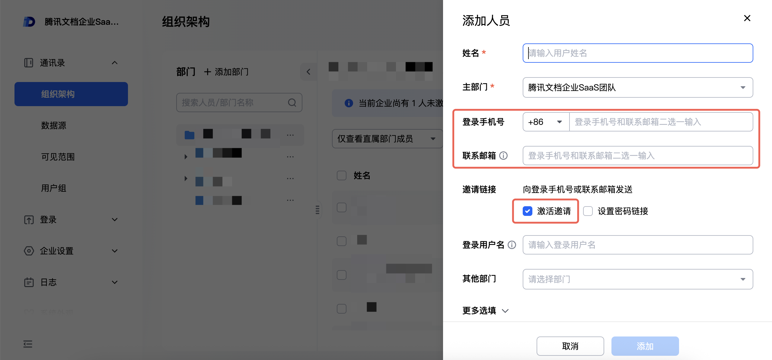Close the 添加人员 panel with X icon

pyautogui.click(x=747, y=18)
